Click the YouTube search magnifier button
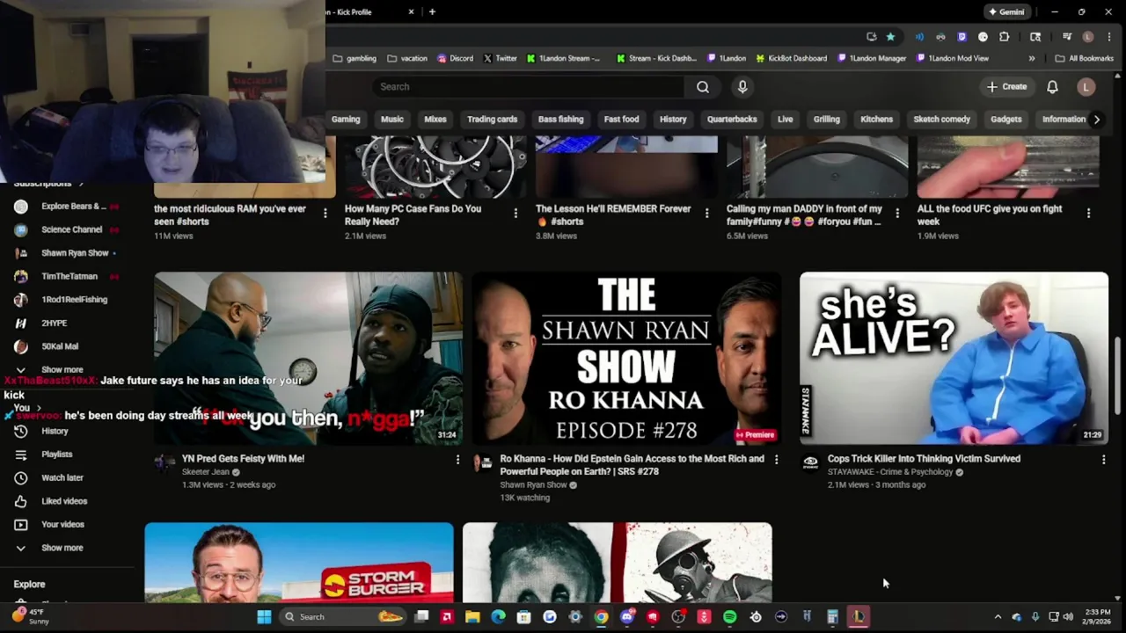Image resolution: width=1126 pixels, height=633 pixels. point(703,87)
